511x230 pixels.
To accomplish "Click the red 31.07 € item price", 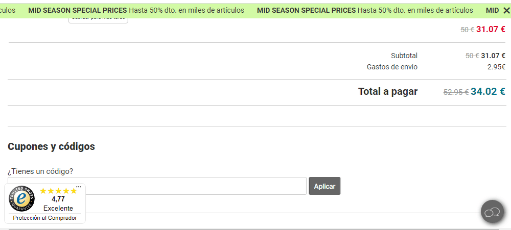I will click(491, 29).
